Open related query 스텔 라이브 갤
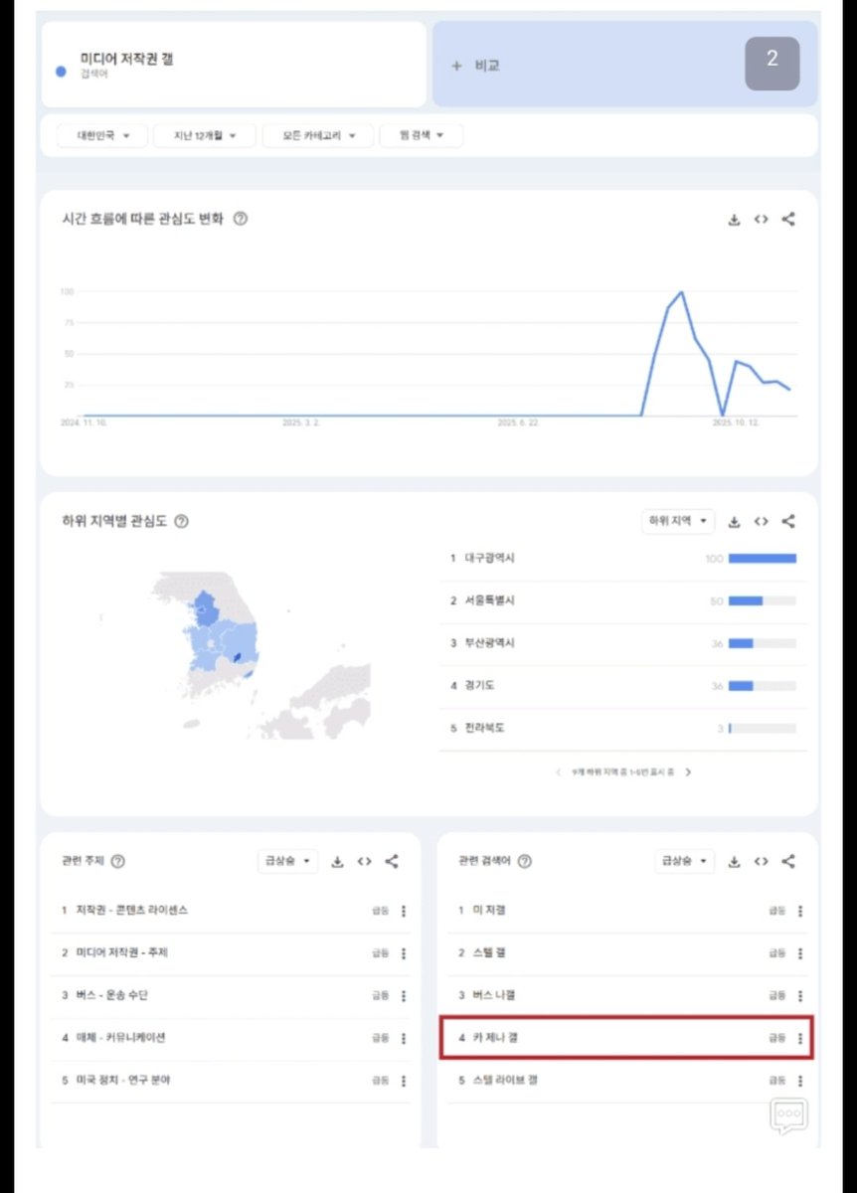 click(x=505, y=1081)
